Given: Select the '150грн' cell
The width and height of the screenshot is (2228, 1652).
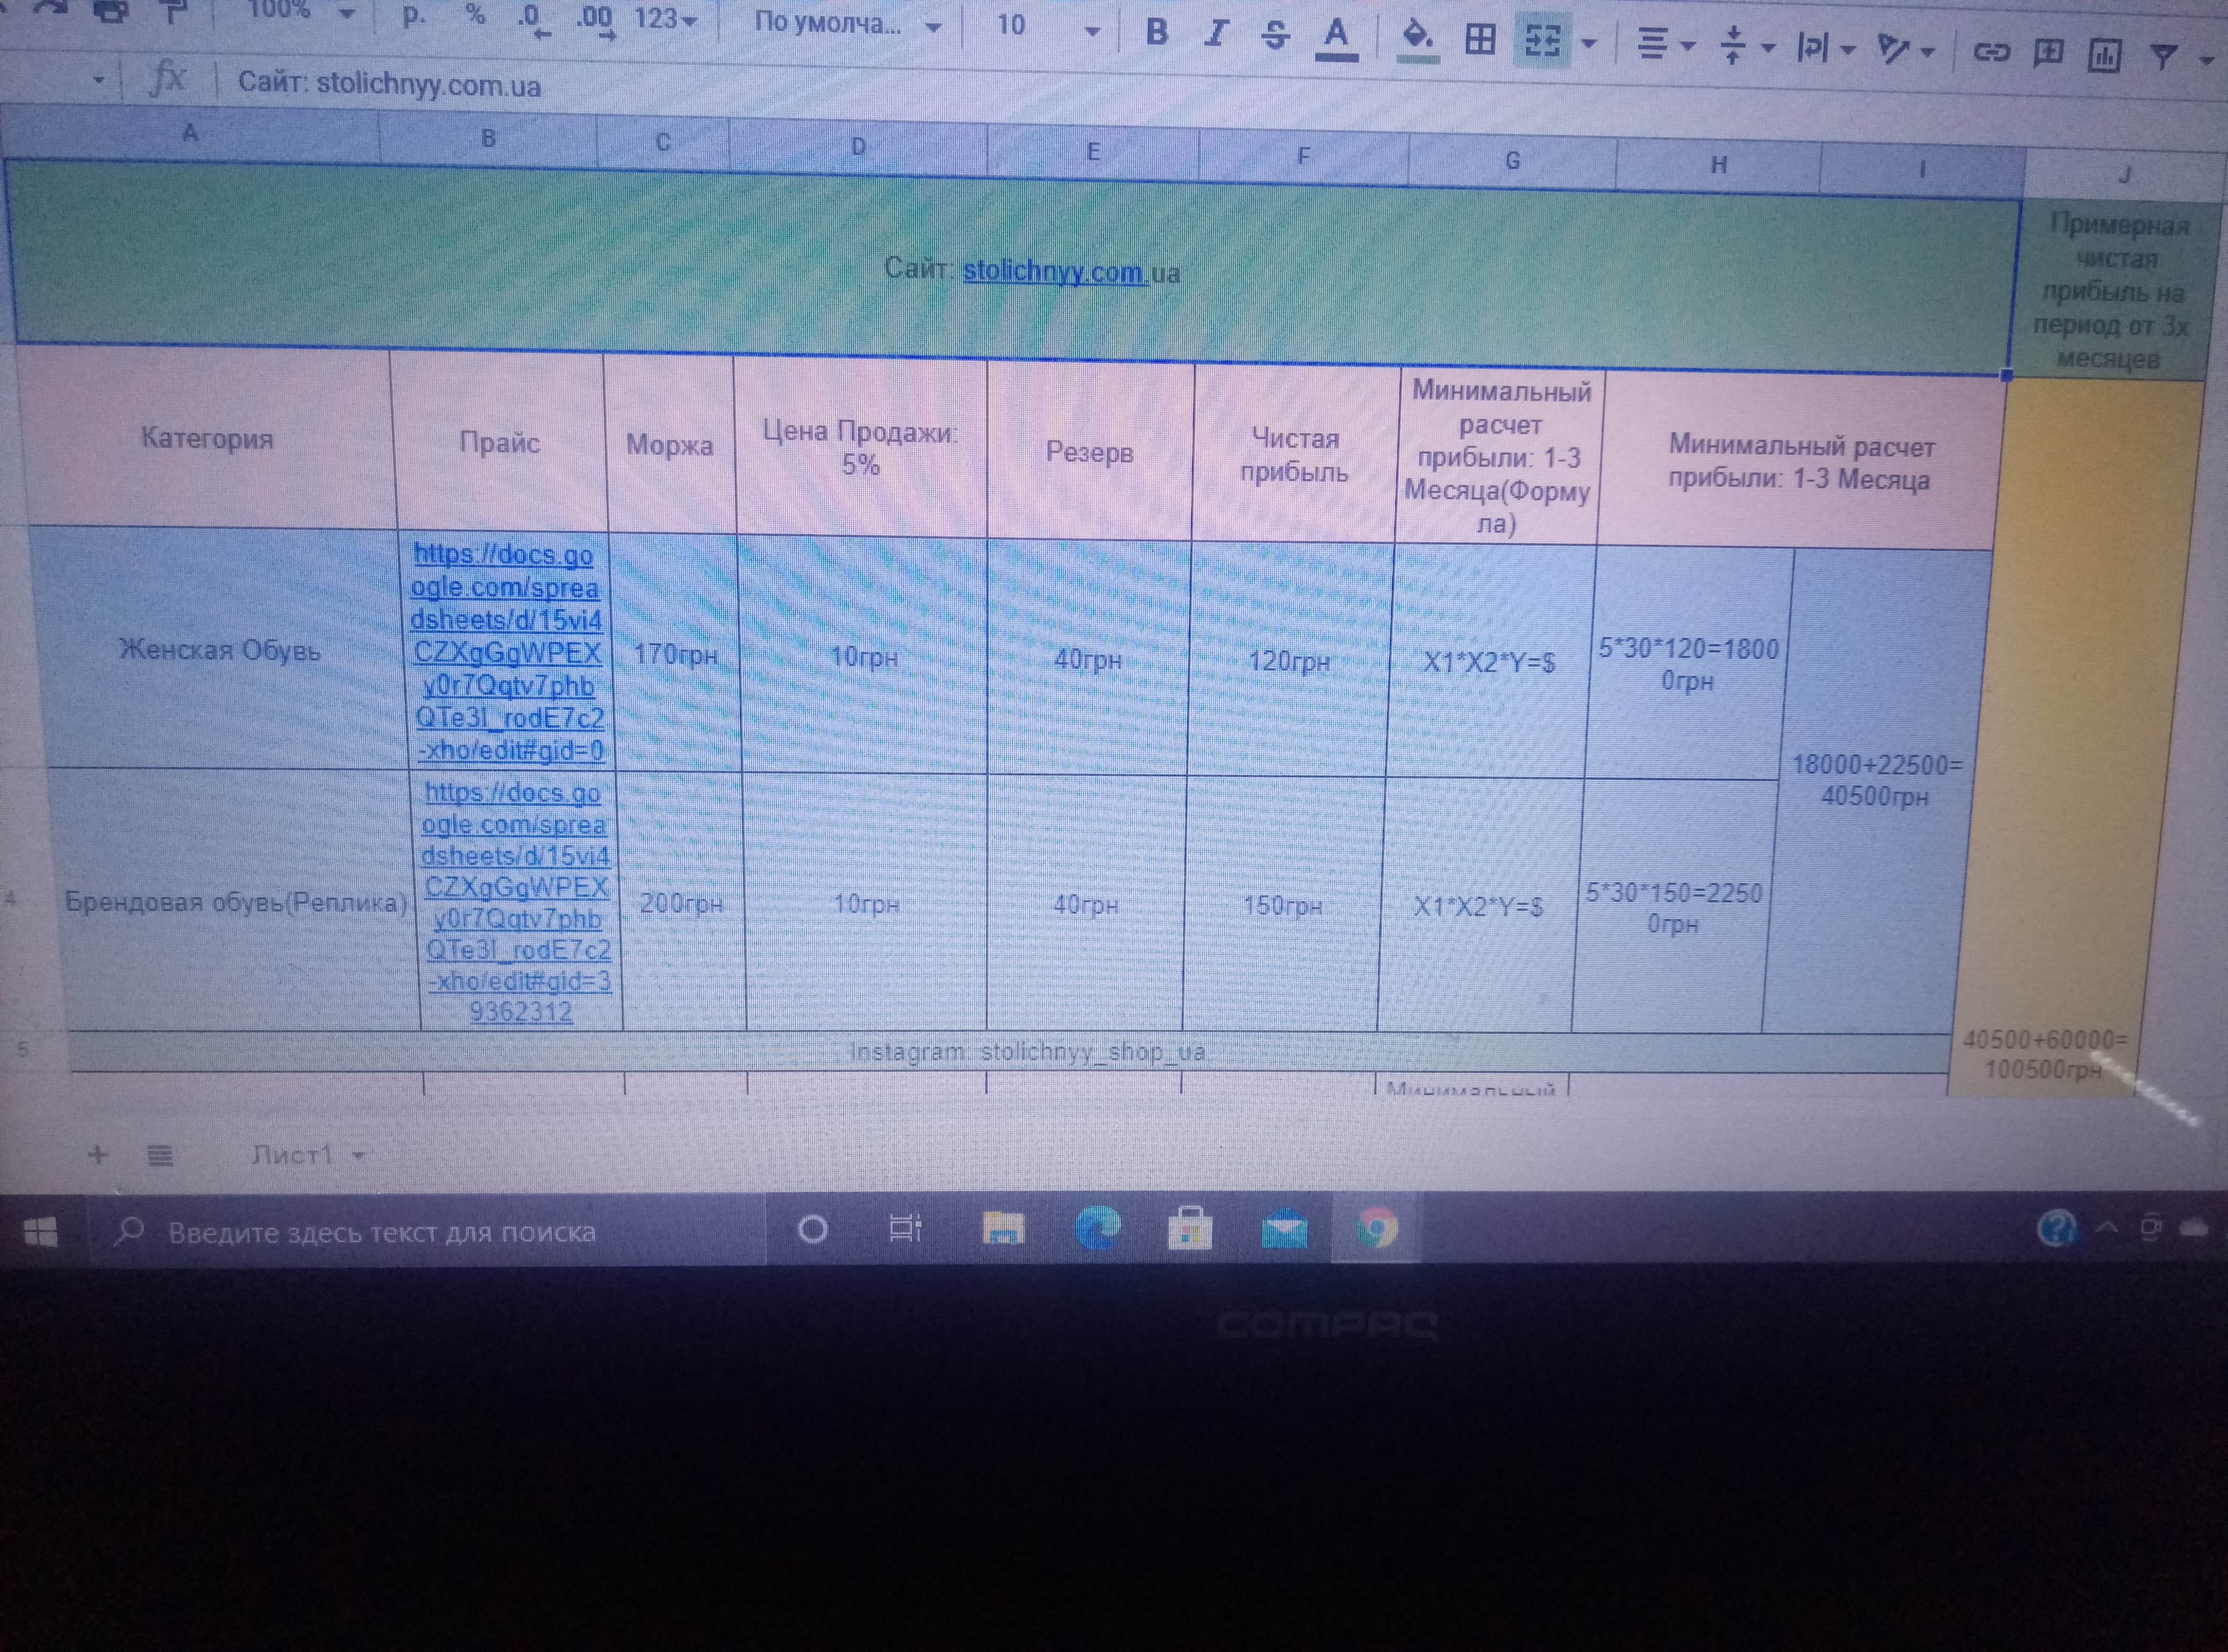Looking at the screenshot, I should [x=1282, y=906].
